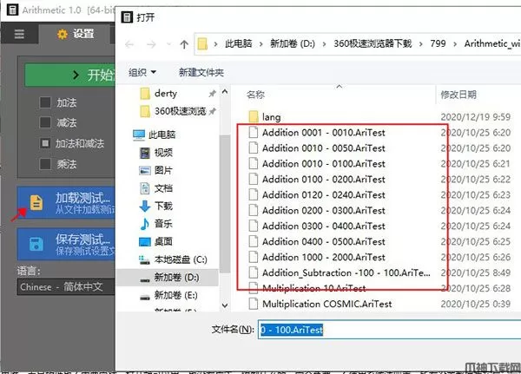
Task: Click the 加载测试 load test button
Action: (x=66, y=202)
